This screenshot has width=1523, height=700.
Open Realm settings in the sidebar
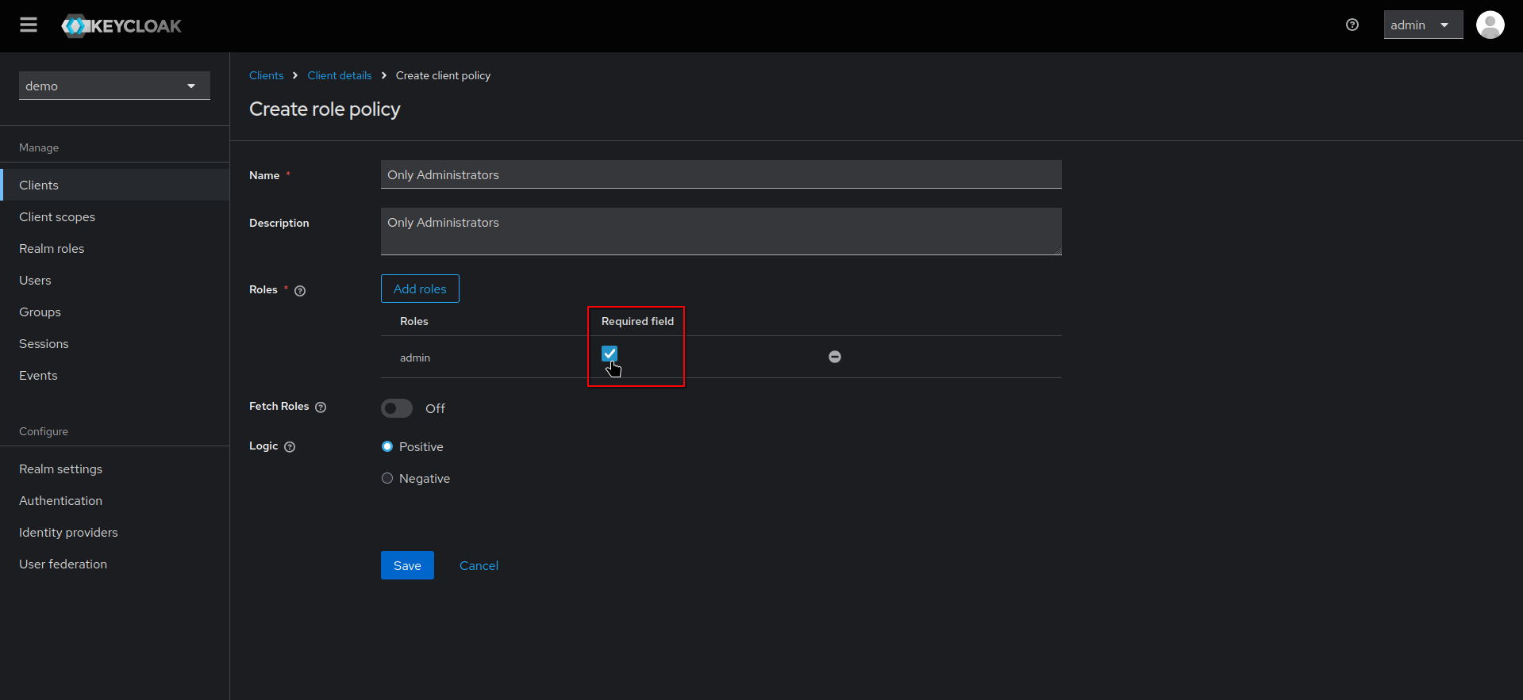(x=115, y=469)
